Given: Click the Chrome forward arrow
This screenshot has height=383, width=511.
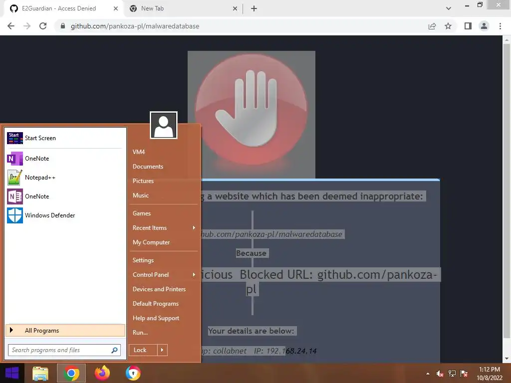Looking at the screenshot, I should [x=27, y=26].
